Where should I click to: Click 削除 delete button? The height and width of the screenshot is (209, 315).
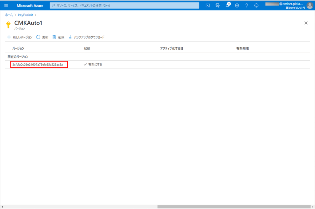(58, 37)
